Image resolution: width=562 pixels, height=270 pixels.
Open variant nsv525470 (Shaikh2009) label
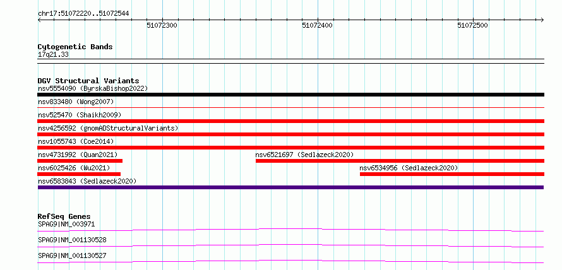[x=80, y=115]
